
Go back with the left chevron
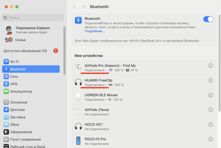point(74,7)
